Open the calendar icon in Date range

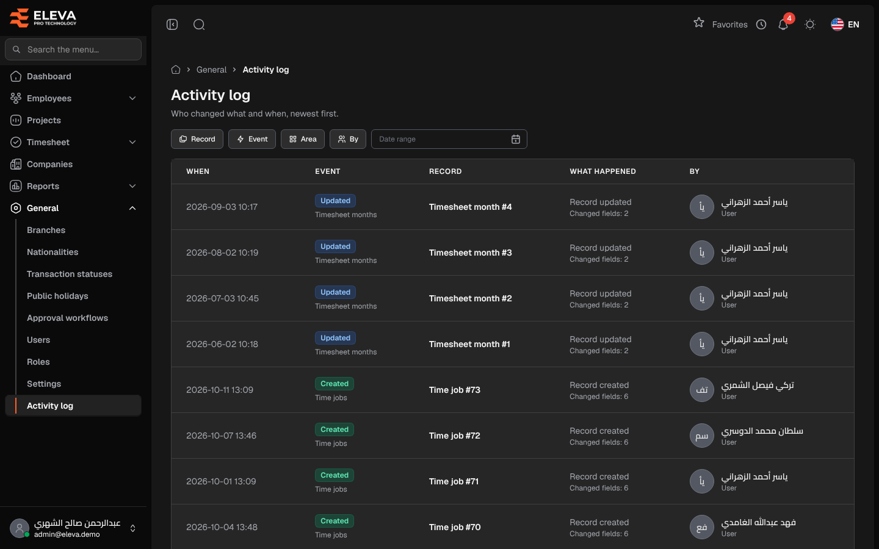coord(516,139)
